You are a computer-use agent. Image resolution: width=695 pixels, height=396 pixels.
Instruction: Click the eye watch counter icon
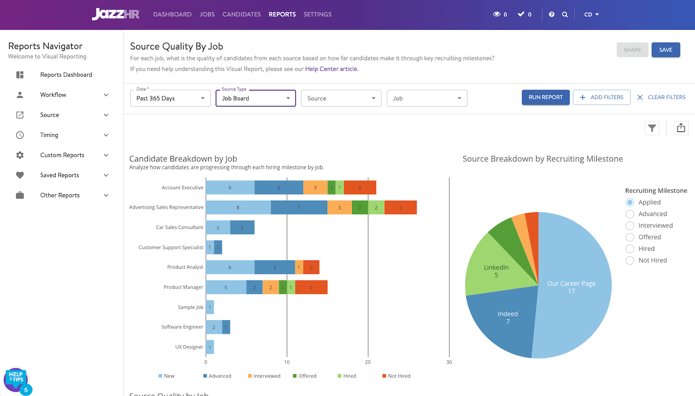[x=497, y=14]
